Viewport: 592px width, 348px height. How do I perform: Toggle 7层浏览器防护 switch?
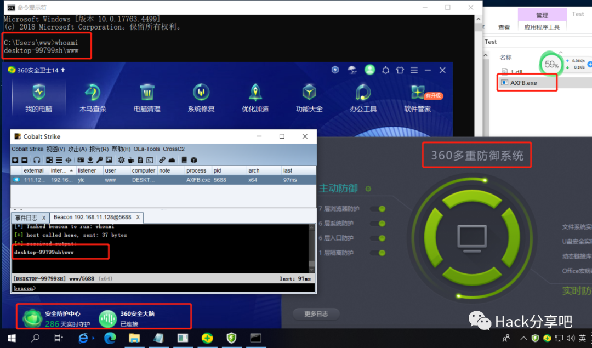point(378,209)
